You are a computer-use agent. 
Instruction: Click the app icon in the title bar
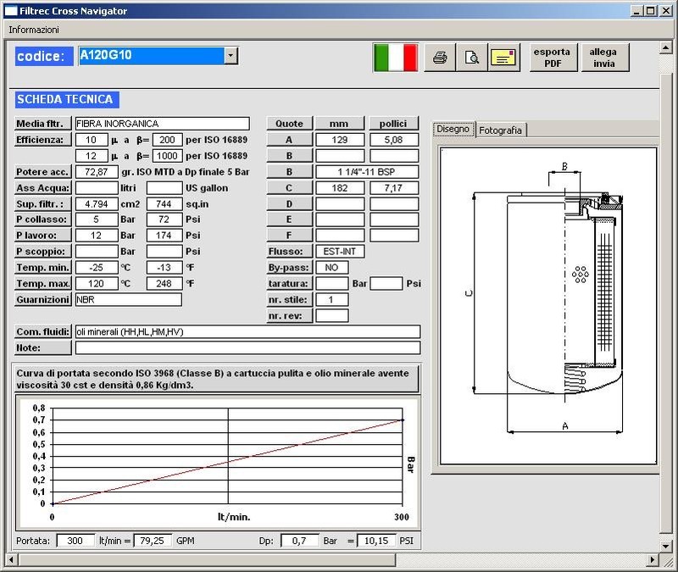tap(10, 11)
